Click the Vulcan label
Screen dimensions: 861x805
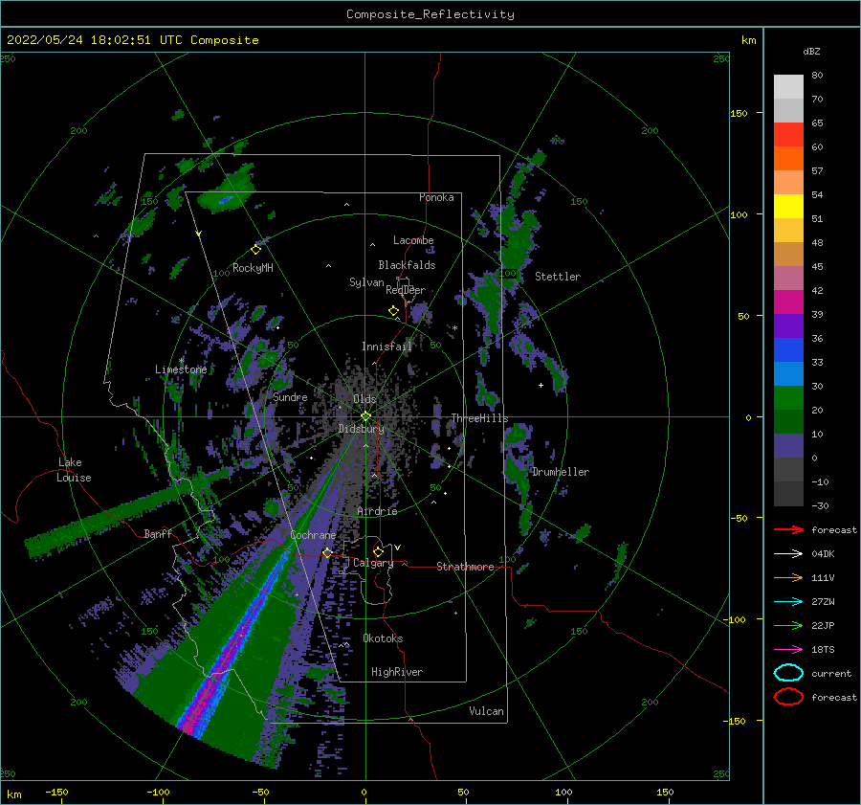point(486,711)
